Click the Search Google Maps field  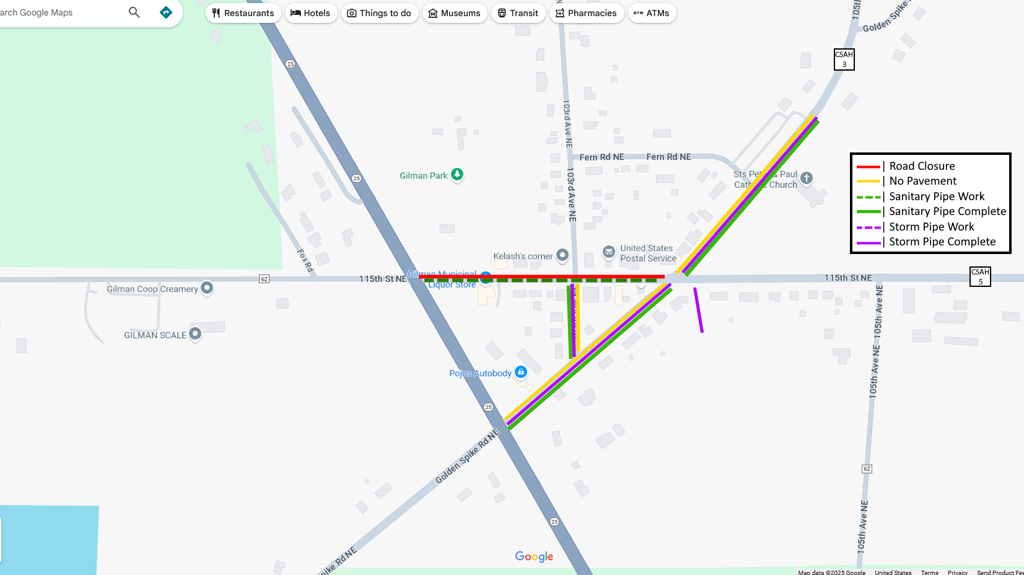tap(59, 12)
